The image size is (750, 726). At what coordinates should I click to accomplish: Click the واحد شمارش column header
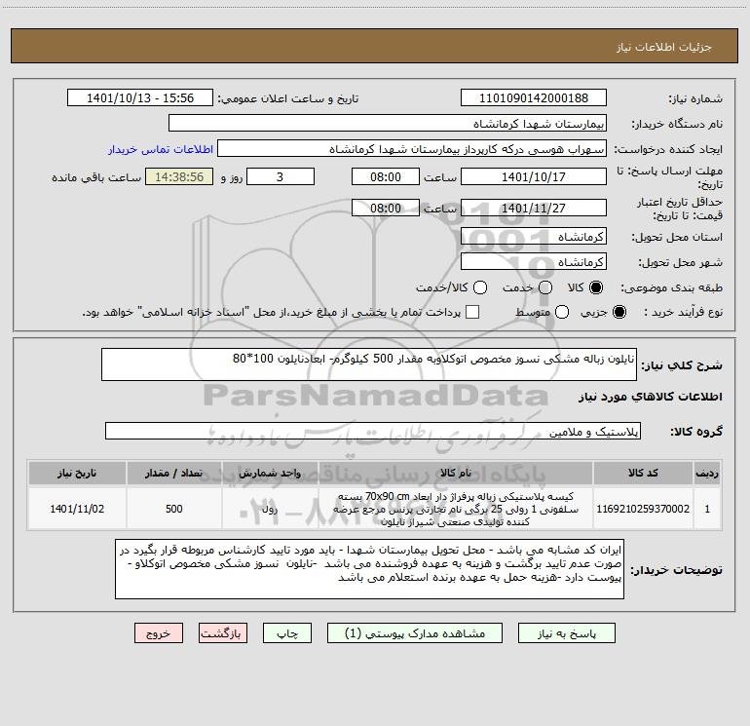coord(270,473)
